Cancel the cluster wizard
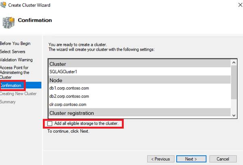 (223, 159)
